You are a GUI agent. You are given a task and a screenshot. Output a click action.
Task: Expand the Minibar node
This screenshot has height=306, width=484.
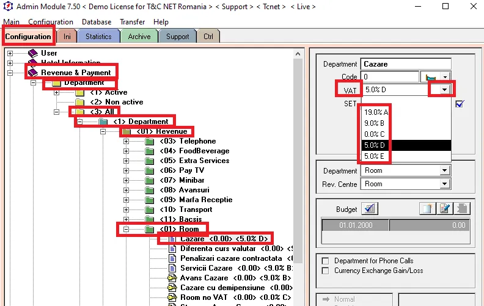click(126, 180)
